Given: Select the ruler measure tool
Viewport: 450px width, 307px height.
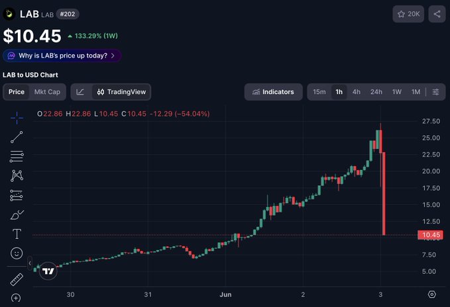Looking at the screenshot, I should [17, 280].
